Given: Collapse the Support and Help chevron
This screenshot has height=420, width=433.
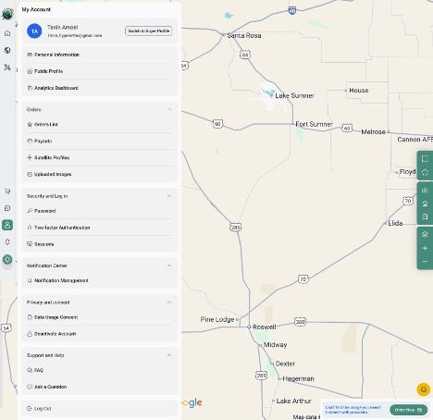Looking at the screenshot, I should [169, 355].
